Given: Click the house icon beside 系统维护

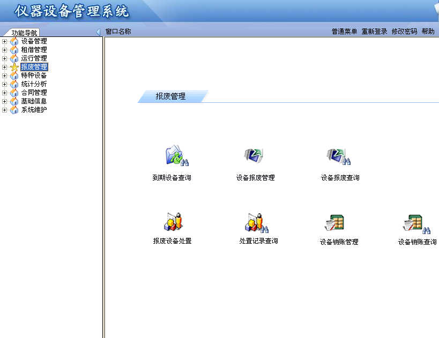Looking at the screenshot, I should point(14,110).
